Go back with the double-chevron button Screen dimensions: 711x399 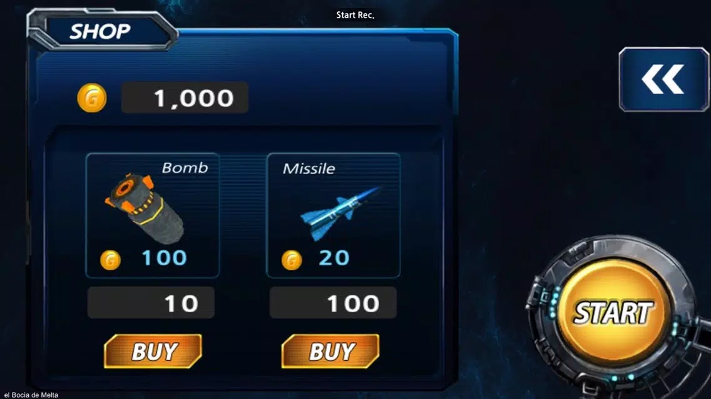tap(663, 79)
